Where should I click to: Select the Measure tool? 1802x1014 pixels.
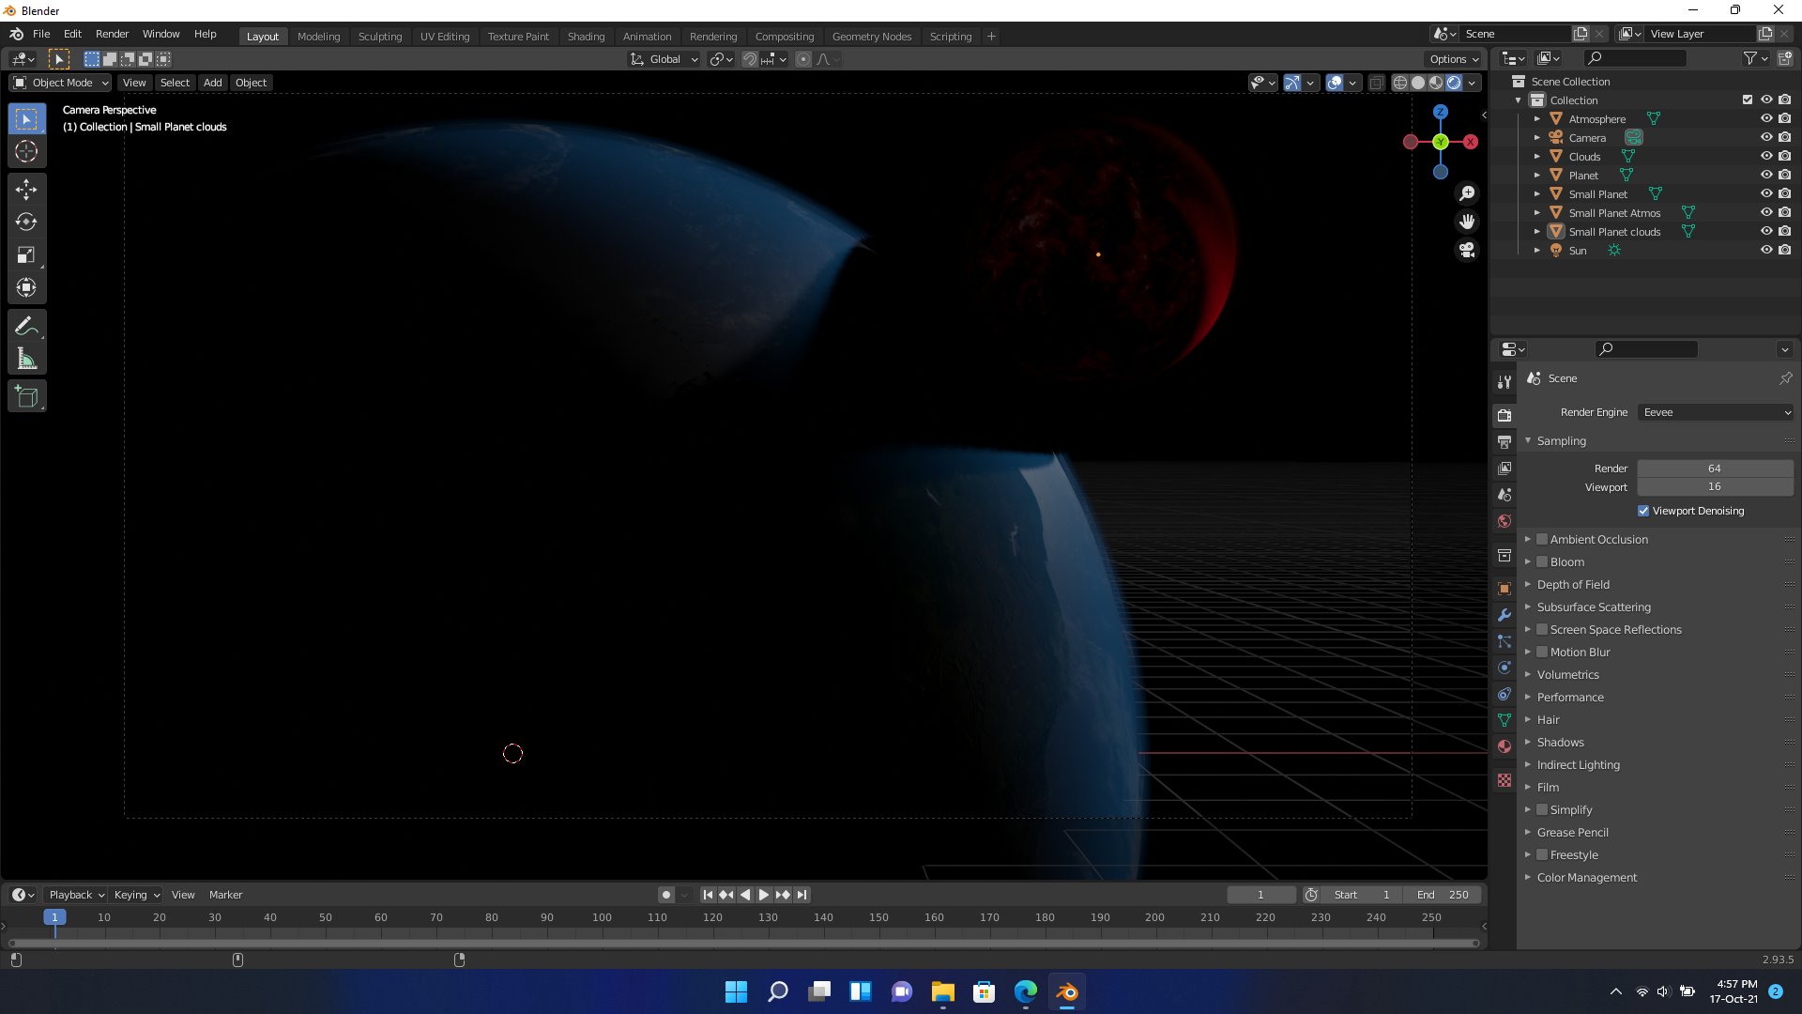[x=26, y=358]
